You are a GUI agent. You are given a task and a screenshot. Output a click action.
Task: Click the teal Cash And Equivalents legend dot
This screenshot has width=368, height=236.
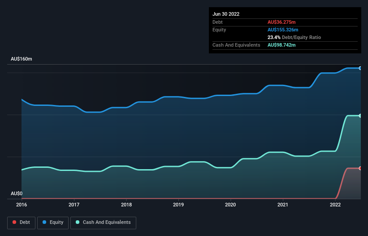coord(78,222)
